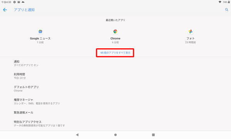Viewport: 231px width, 139px height.
Task: Open 権限マネージャ row
Action: (x=115, y=102)
